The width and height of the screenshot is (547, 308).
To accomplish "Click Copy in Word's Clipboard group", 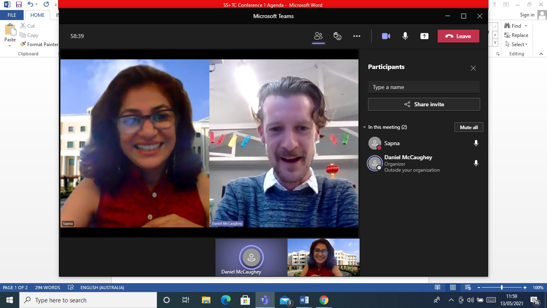I will [x=29, y=35].
